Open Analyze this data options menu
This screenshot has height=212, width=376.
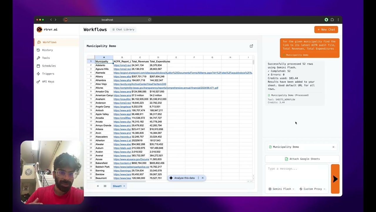point(198,178)
